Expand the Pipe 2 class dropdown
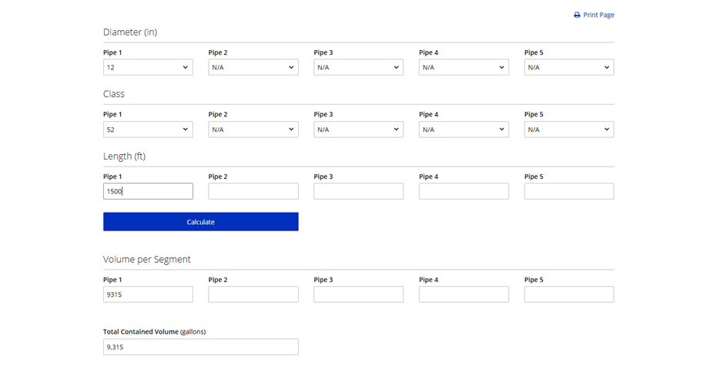 click(x=253, y=129)
